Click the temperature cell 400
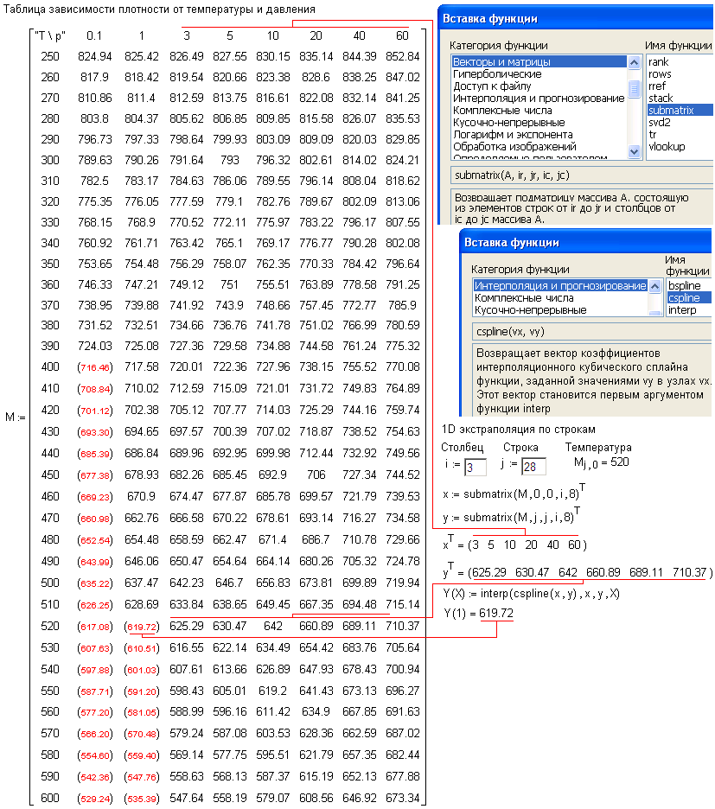The height and width of the screenshot is (809, 715). pyautogui.click(x=50, y=366)
